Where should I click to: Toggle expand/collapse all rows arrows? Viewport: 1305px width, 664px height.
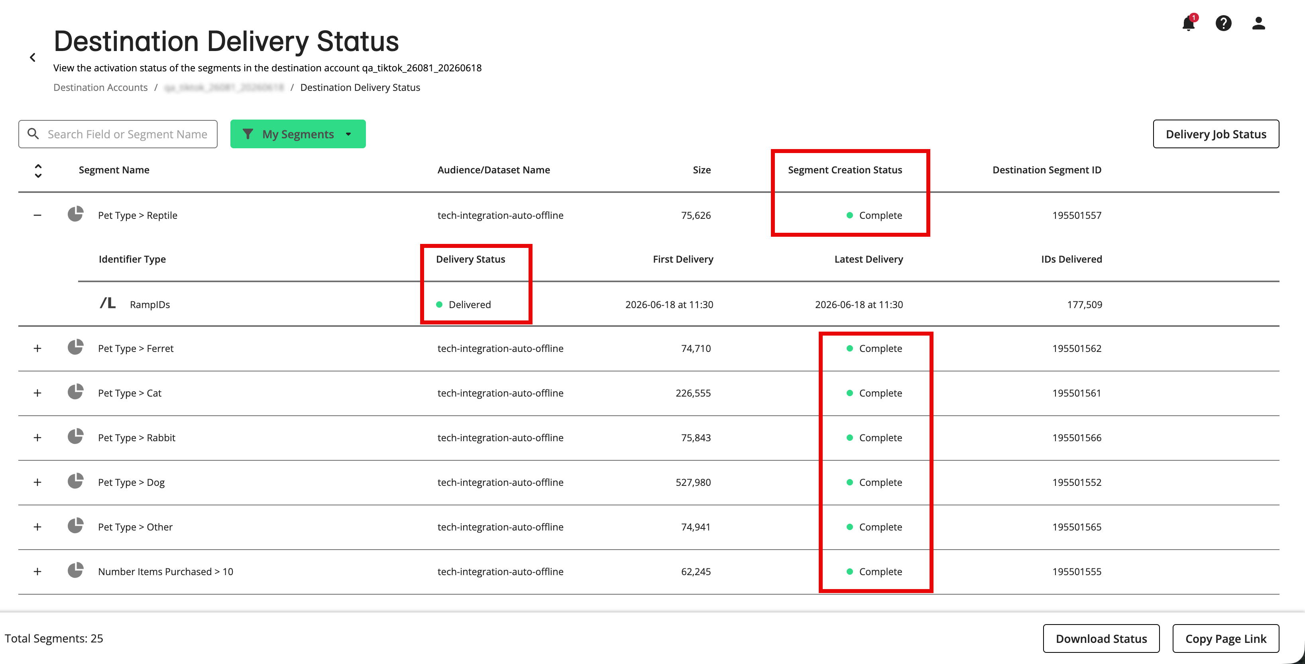click(38, 171)
